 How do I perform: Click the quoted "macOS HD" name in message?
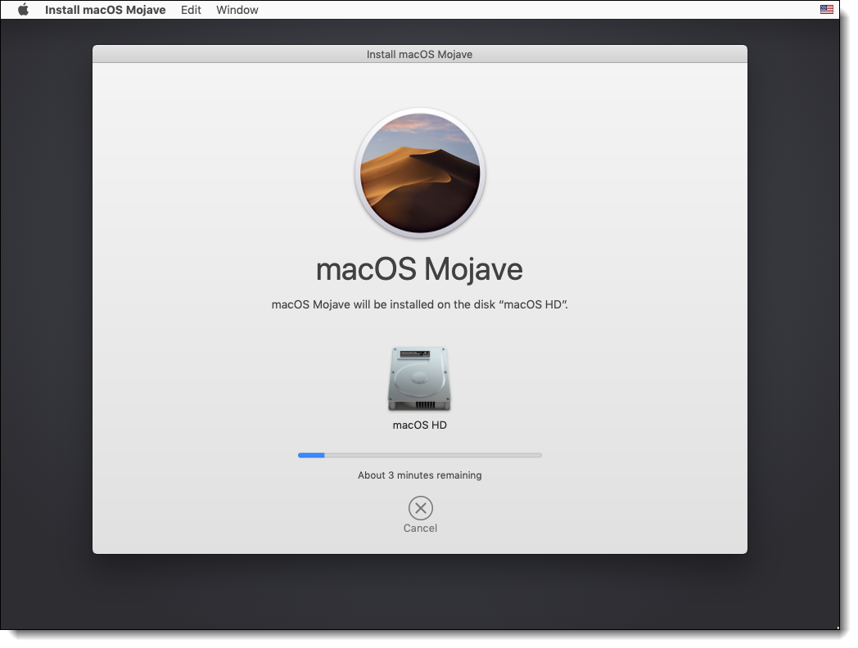pyautogui.click(x=534, y=305)
